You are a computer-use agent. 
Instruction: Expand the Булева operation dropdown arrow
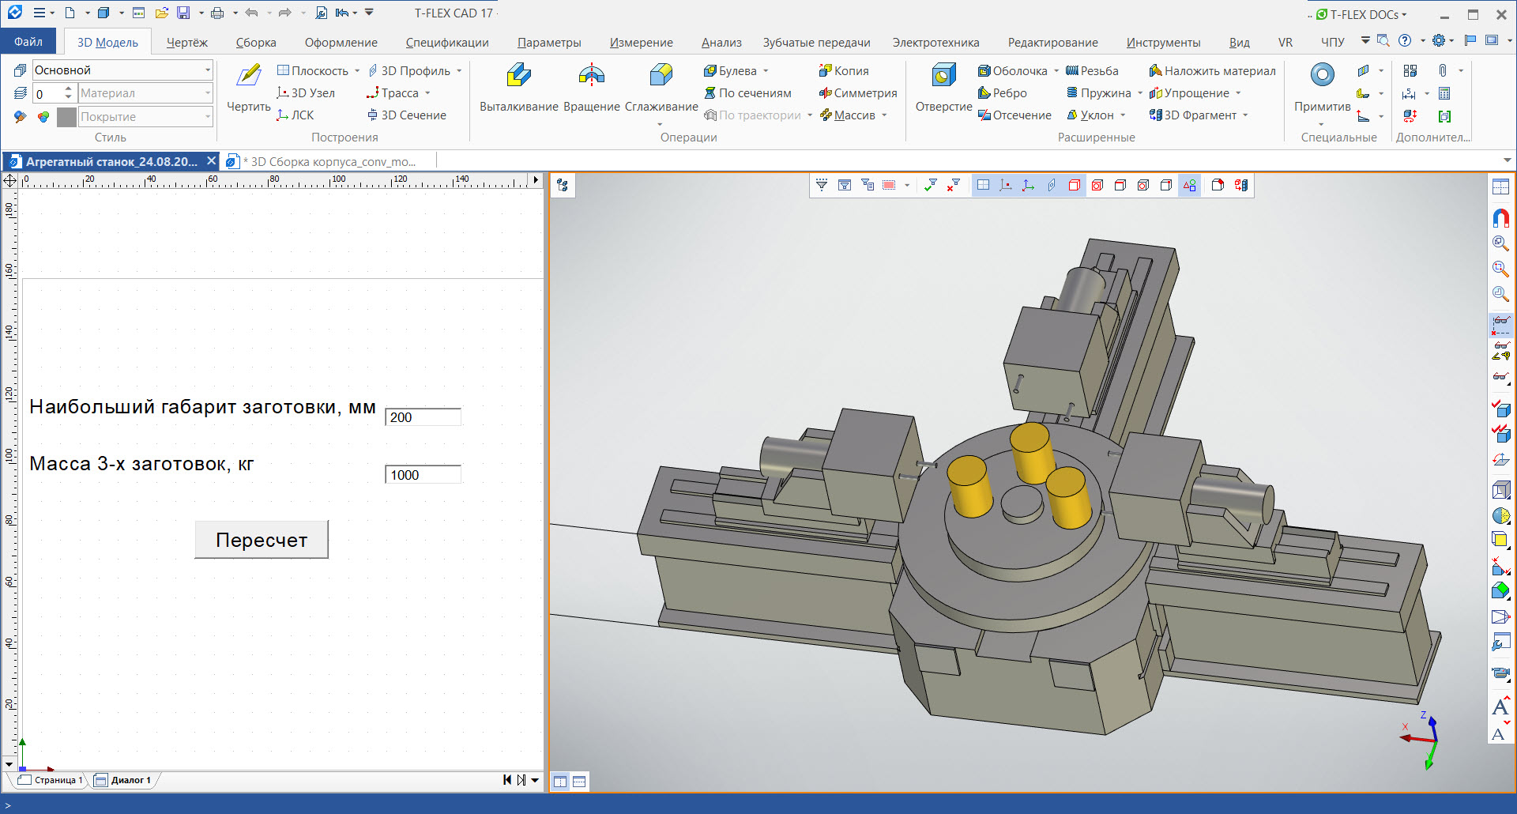[x=766, y=71]
